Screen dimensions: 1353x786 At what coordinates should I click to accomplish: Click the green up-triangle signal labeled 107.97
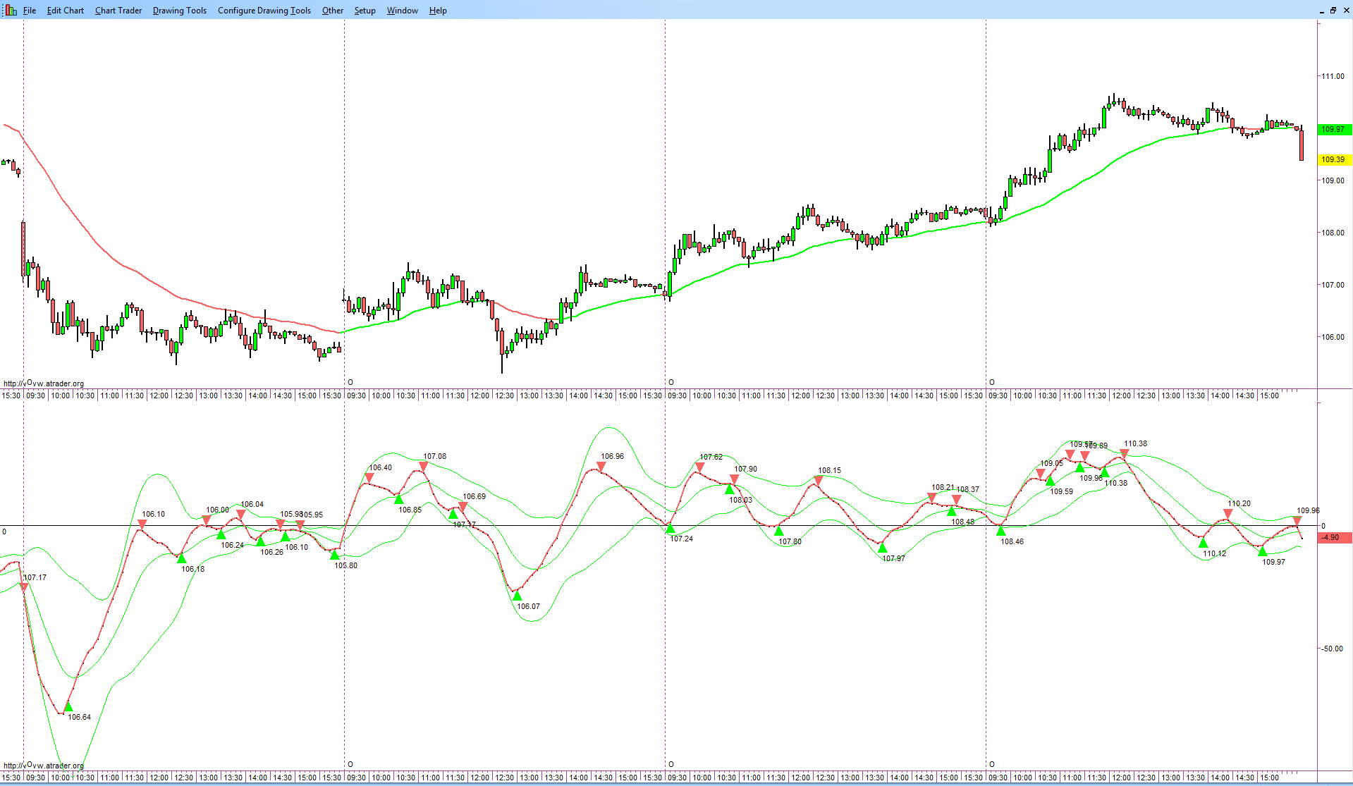coord(883,548)
